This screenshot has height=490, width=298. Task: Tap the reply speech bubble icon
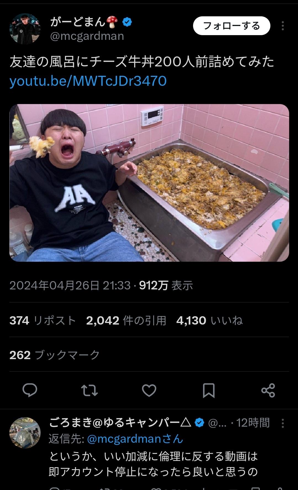(x=30, y=390)
